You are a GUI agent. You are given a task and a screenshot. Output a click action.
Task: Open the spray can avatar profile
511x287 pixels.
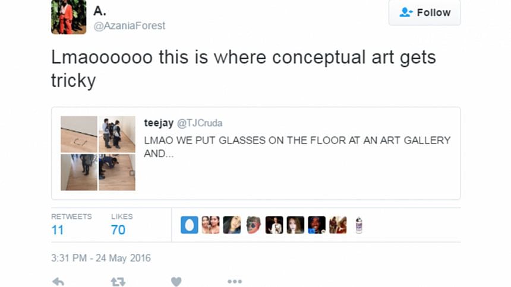pos(359,225)
